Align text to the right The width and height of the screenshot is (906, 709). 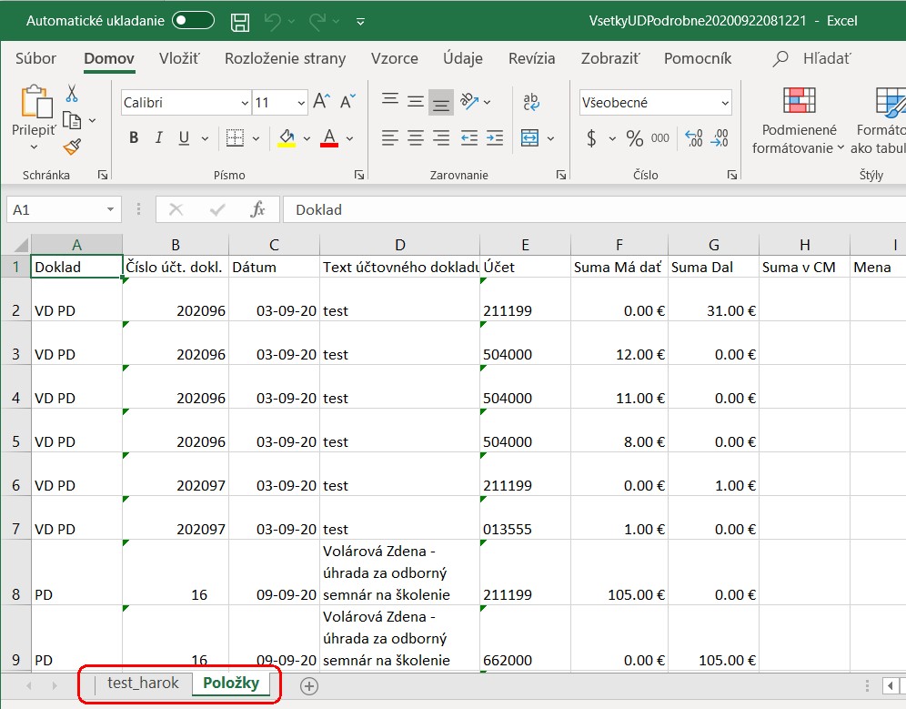441,137
